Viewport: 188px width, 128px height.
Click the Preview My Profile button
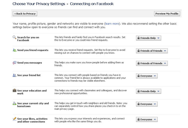pos(167,14)
